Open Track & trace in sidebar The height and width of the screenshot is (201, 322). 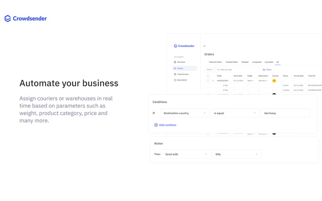[x=181, y=74]
